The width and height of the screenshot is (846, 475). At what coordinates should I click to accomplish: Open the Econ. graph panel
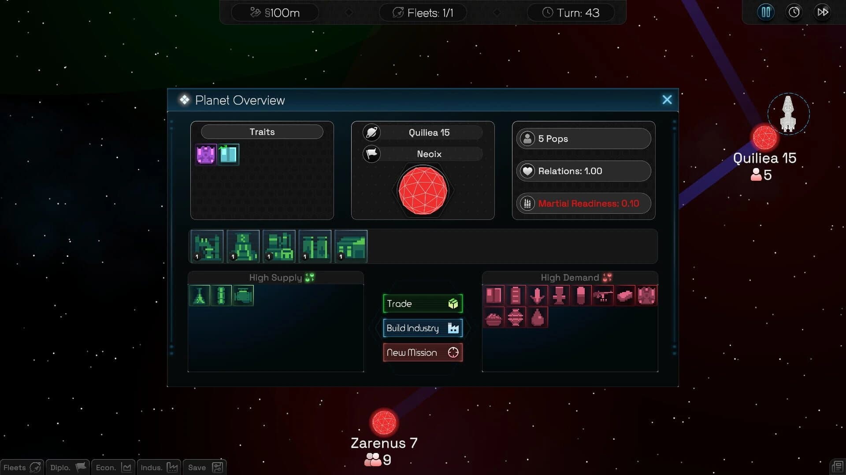(x=112, y=468)
